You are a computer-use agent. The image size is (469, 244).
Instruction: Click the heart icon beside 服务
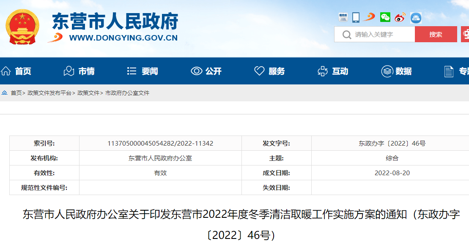pyautogui.click(x=259, y=70)
